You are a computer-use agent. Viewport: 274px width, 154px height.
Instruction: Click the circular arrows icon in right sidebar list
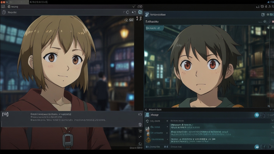point(147,121)
